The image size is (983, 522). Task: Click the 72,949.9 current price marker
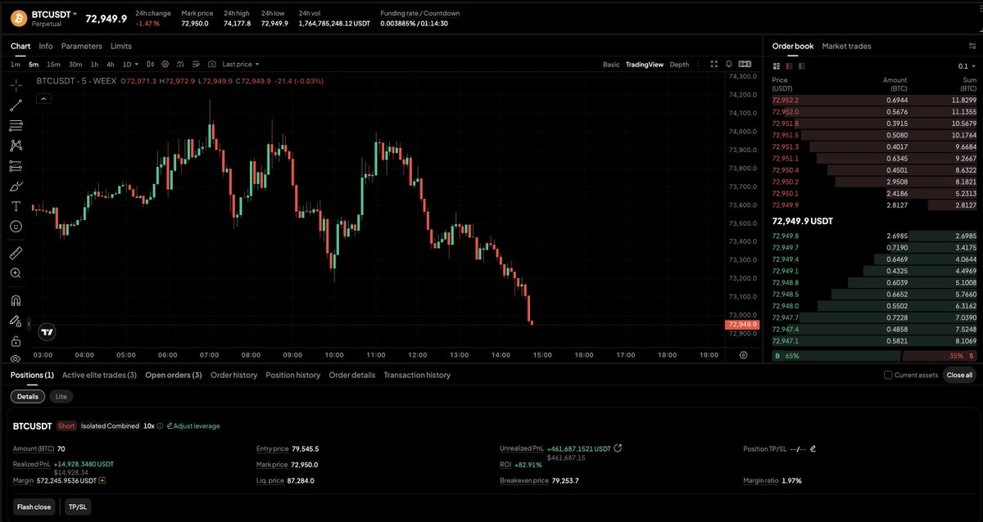coord(742,325)
